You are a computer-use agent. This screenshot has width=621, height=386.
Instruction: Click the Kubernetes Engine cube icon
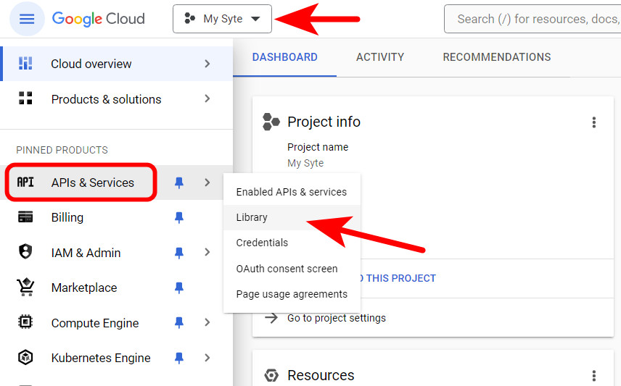25,357
